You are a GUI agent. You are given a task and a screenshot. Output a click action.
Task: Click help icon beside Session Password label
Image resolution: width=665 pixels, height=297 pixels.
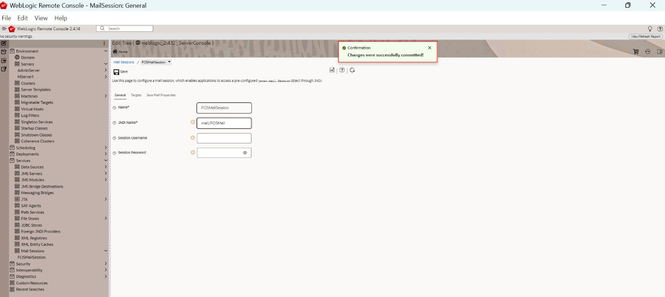pyautogui.click(x=115, y=153)
